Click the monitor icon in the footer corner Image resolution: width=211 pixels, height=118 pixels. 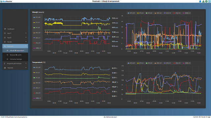click(x=209, y=117)
